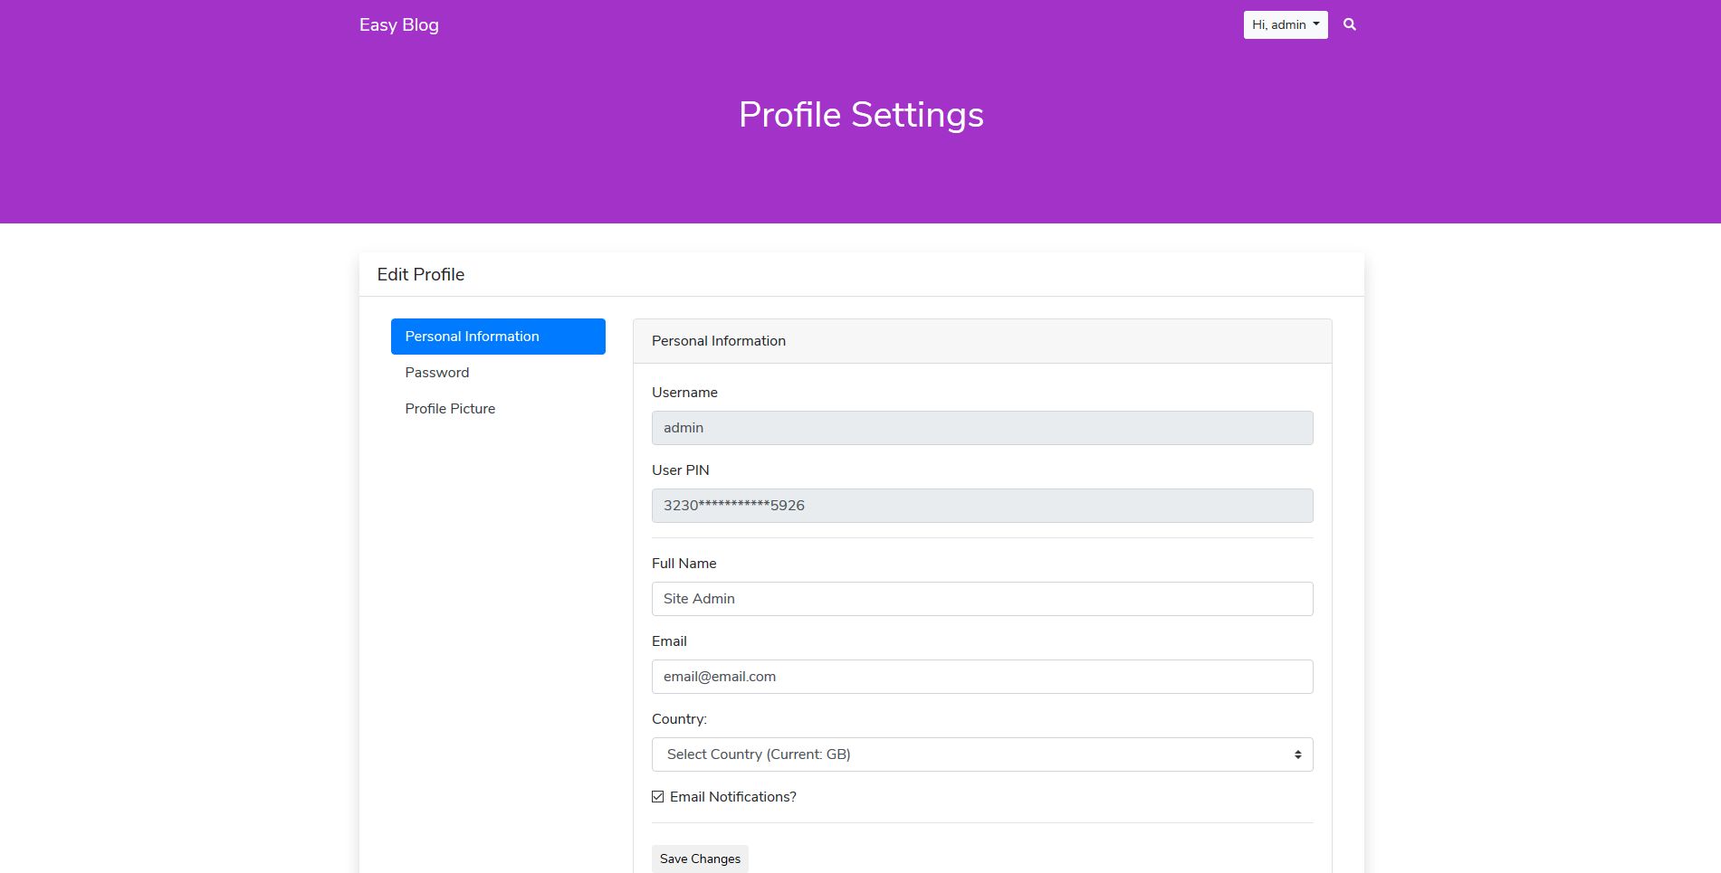Toggle the Email Notifications checkbox

point(658,797)
